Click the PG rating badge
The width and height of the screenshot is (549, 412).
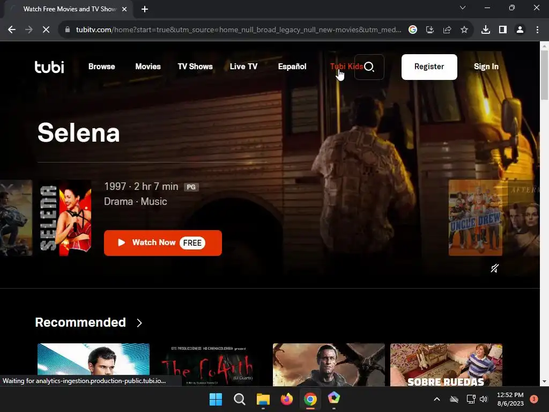pos(191,187)
